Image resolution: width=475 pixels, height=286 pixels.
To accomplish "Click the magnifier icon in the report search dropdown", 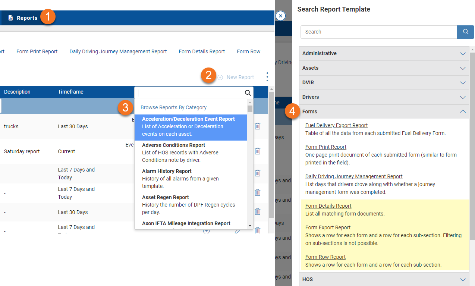I will tap(248, 92).
